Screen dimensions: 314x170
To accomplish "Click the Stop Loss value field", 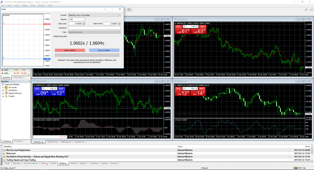I will tap(76, 24).
